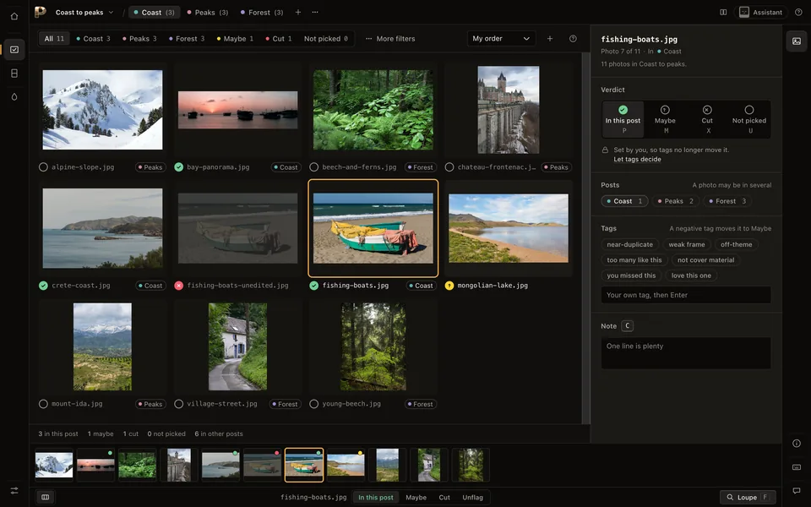This screenshot has height=507, width=811.
Task: Switch to the Peaks (3) tab
Action: tap(208, 13)
